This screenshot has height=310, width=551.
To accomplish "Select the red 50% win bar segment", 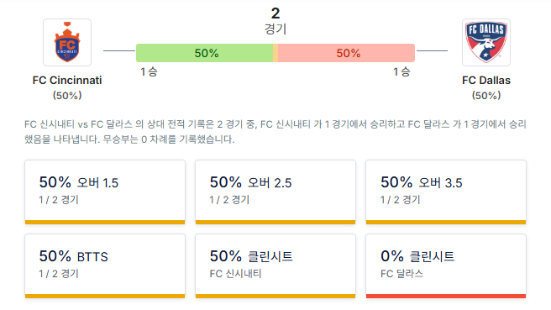I will [347, 53].
